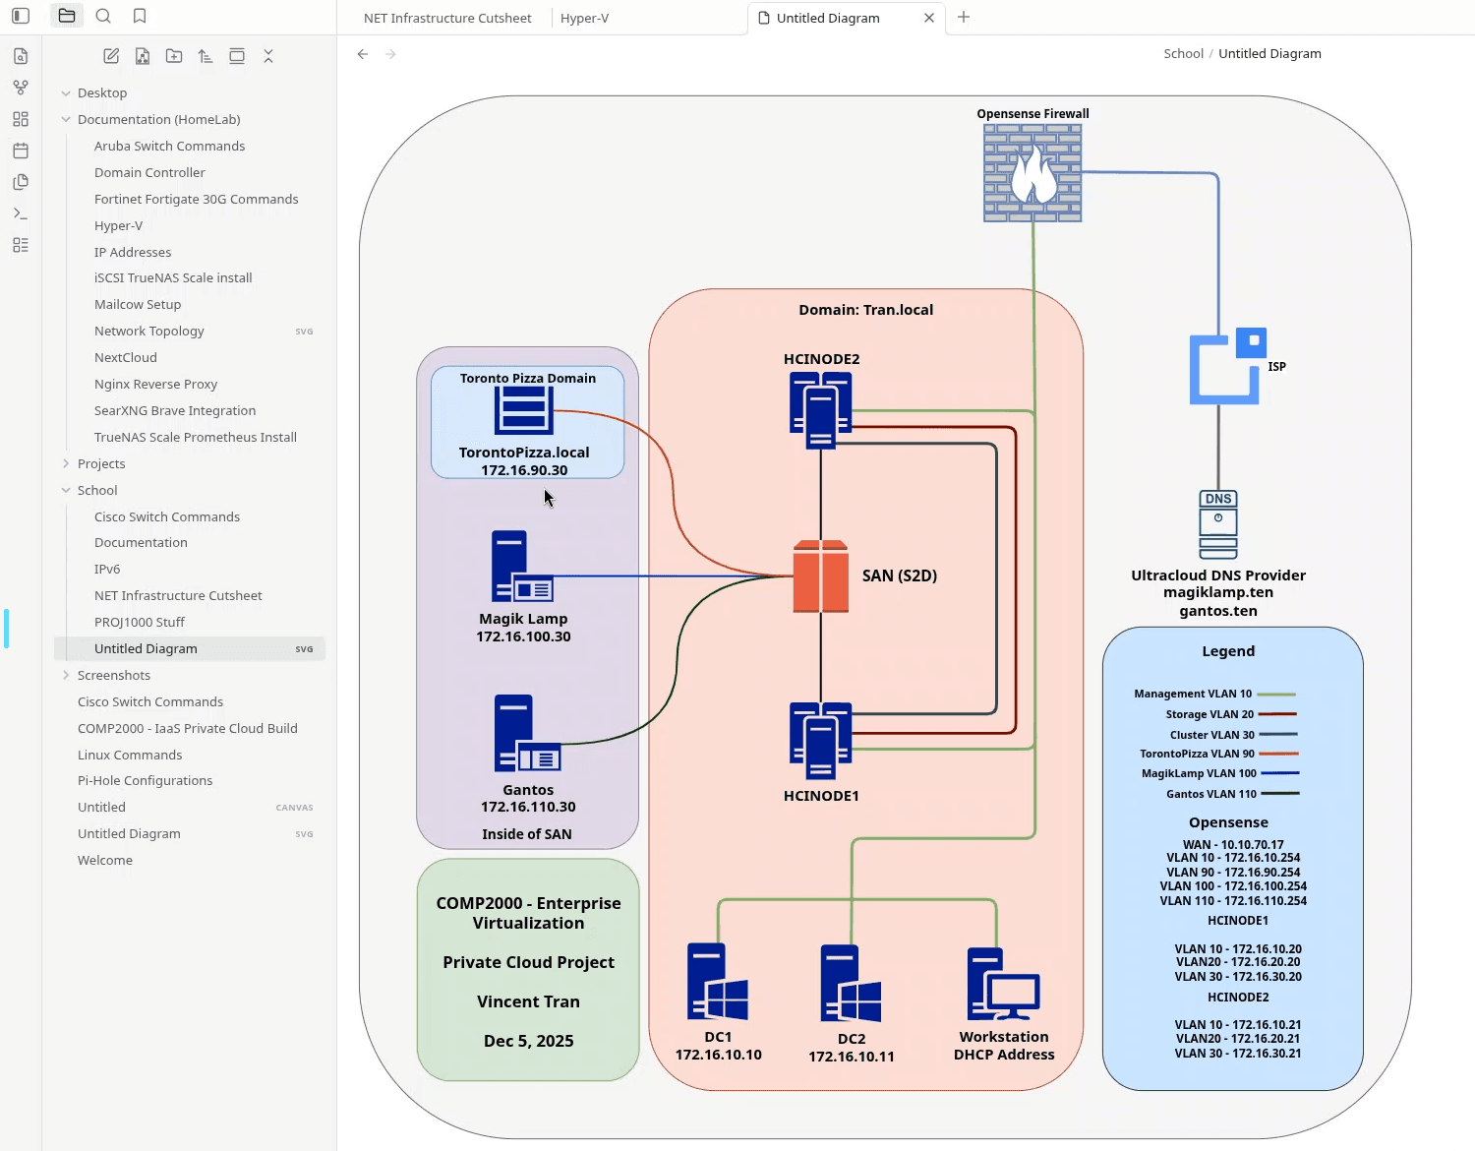The height and width of the screenshot is (1151, 1475).
Task: Open quick switcher from the ribbon
Action: point(21,56)
